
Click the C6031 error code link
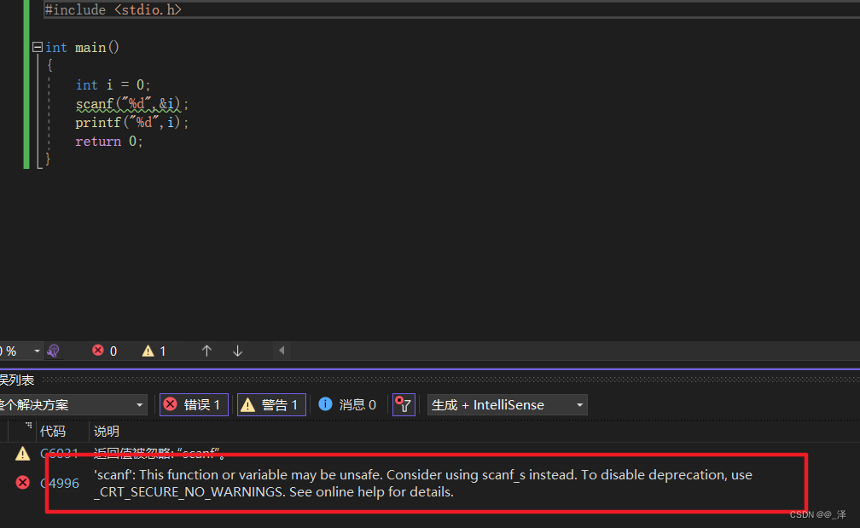[59, 453]
